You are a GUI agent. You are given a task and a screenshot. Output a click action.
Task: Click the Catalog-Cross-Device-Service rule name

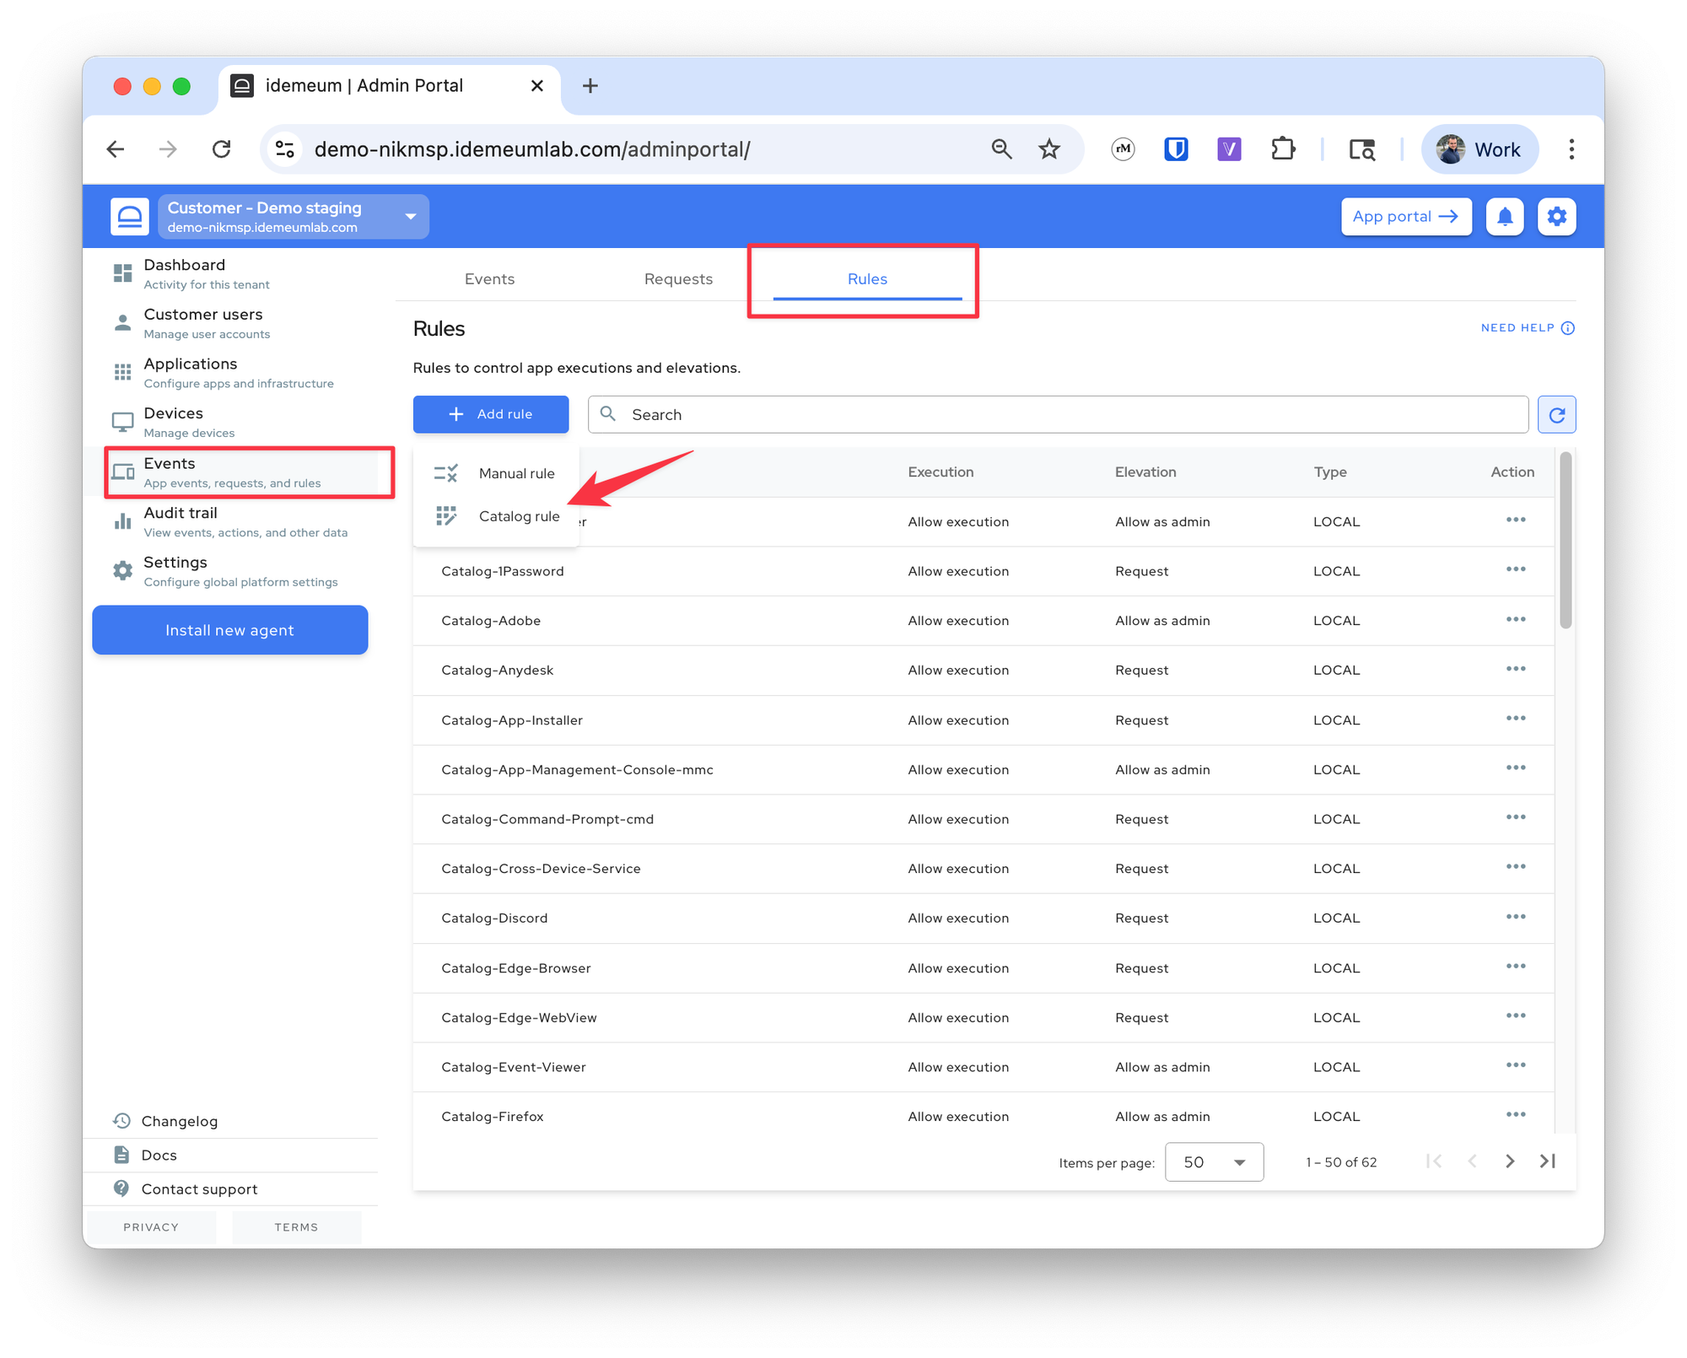[541, 869]
